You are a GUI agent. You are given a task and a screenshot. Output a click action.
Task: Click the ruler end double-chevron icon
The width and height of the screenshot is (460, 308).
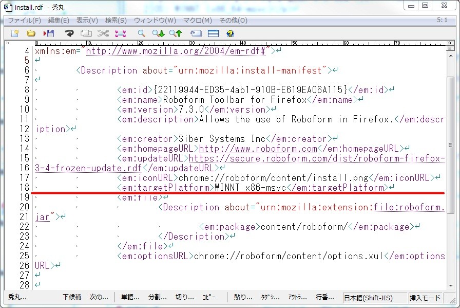point(450,43)
